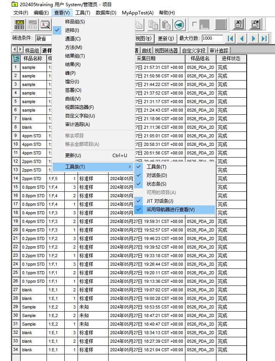Switch to the 样品组 tab
The width and height of the screenshot is (275, 361).
click(x=32, y=51)
